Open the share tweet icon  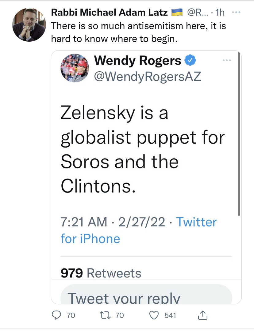203,315
